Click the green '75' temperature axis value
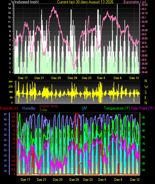Viewport: 155px width, 184px height. pyautogui.click(x=144, y=137)
